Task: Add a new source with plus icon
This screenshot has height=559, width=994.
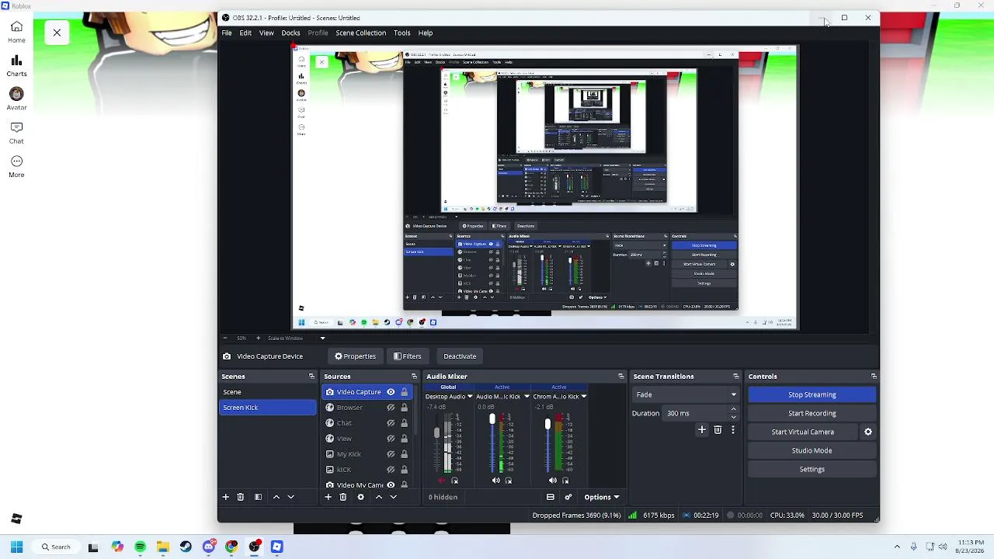Action: click(328, 497)
